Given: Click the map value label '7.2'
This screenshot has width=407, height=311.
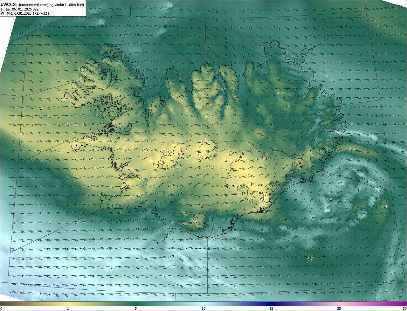Looking at the screenshot, I should point(325,75).
